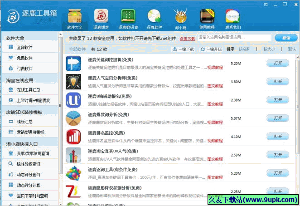
Task: Open 逐鹿关键词挖掘机 with 打开 button
Action: (x=278, y=63)
